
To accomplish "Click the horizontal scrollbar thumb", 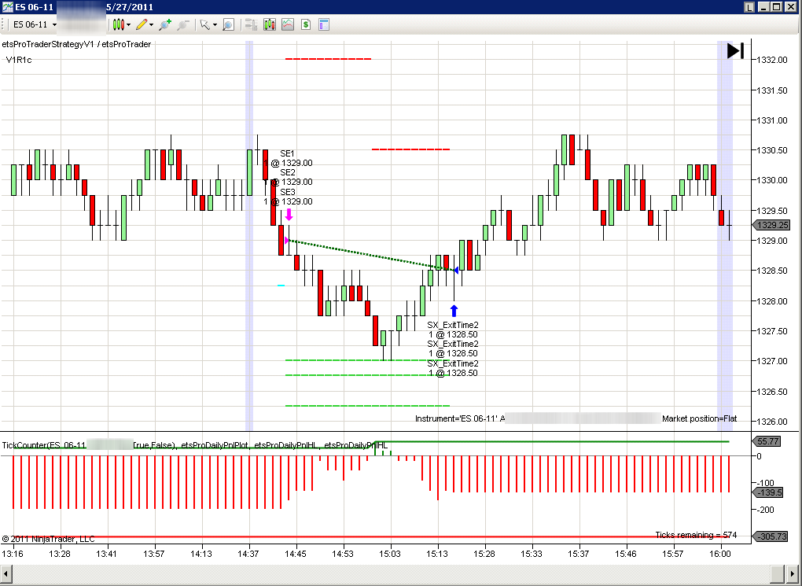I will (x=777, y=573).
